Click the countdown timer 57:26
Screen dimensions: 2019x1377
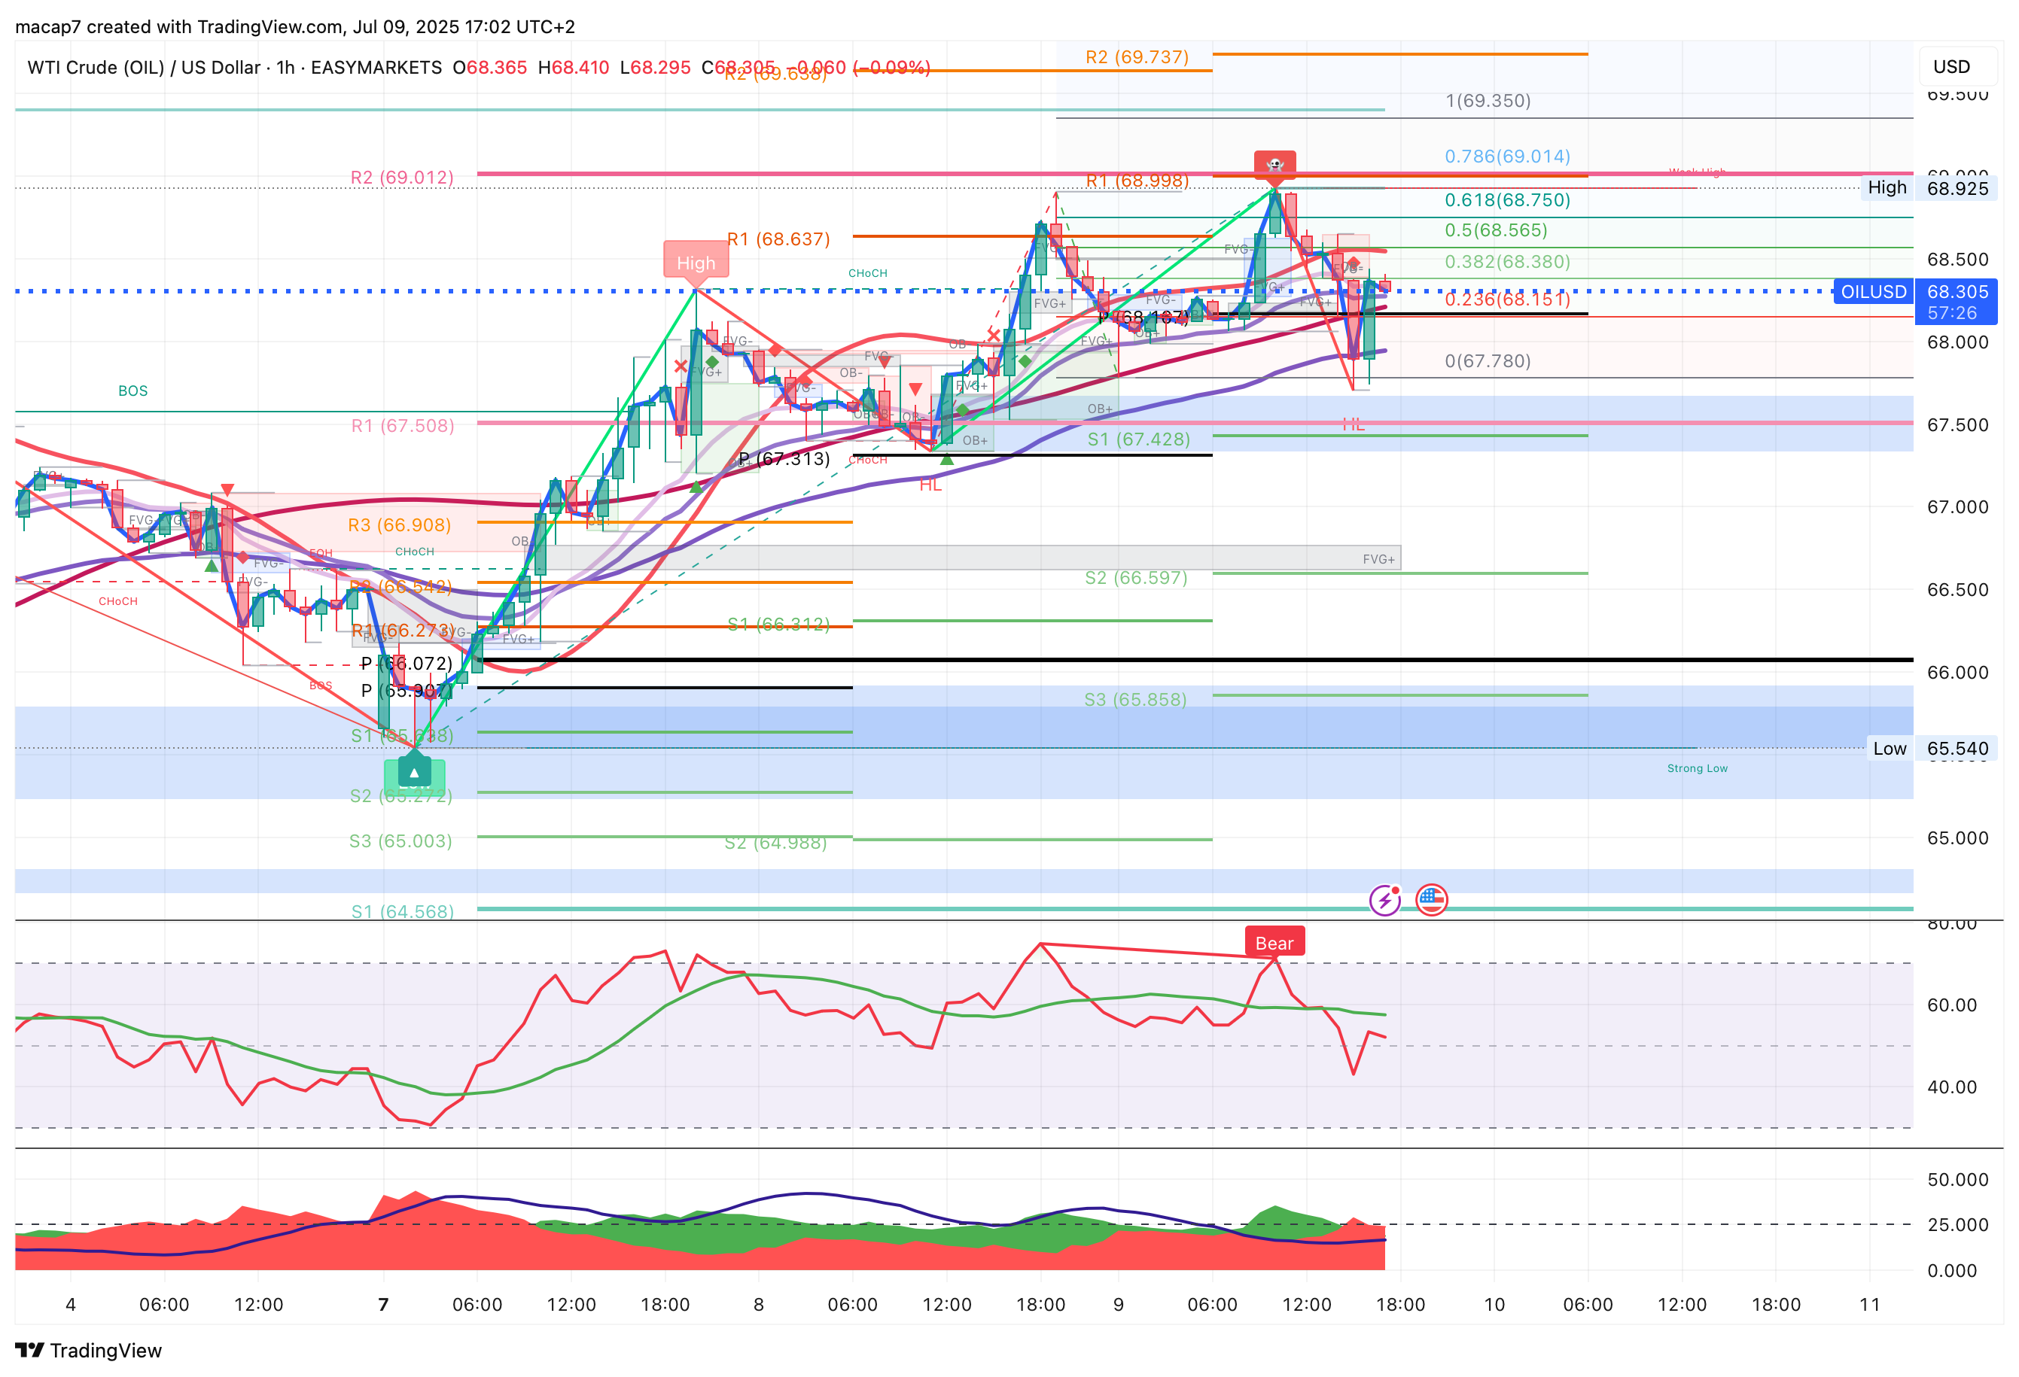click(1951, 312)
